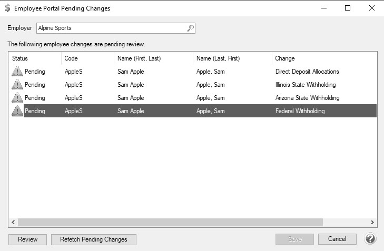The height and width of the screenshot is (251, 384).
Task: Click Refetch Pending Changes button
Action: click(x=94, y=239)
